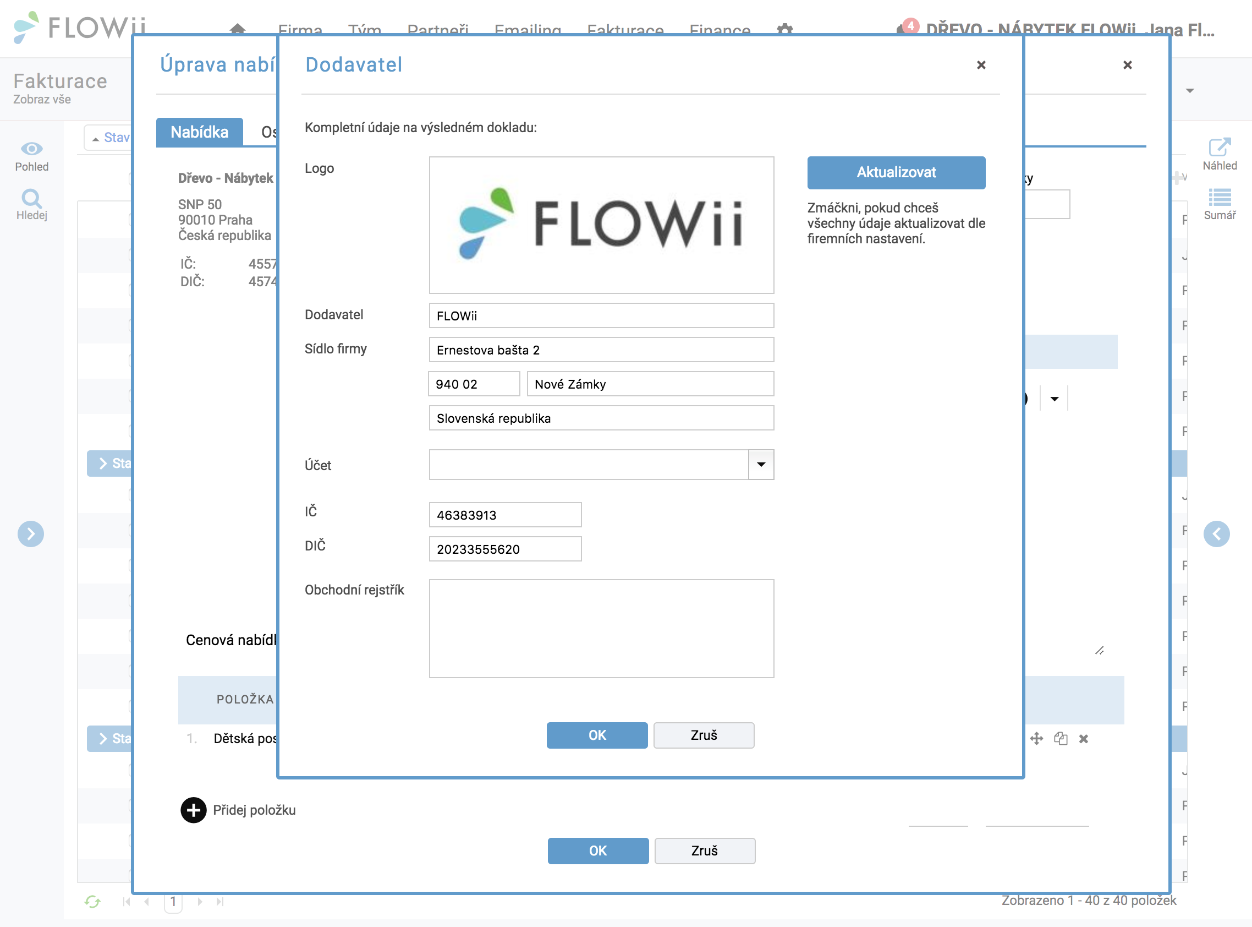
Task: Open the Partneři menu
Action: pos(438,29)
